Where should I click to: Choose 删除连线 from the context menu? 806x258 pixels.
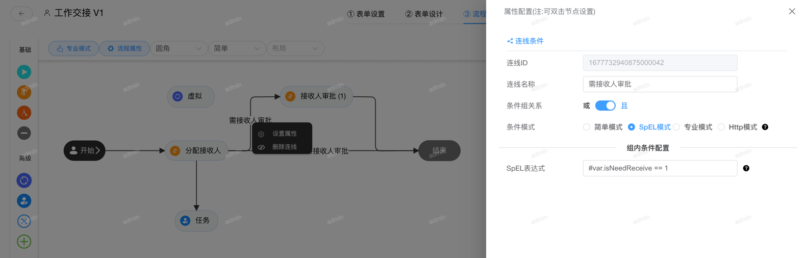(284, 147)
